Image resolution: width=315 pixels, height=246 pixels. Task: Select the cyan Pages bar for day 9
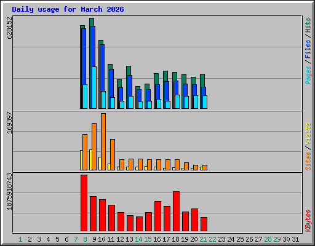pyautogui.click(x=94, y=87)
